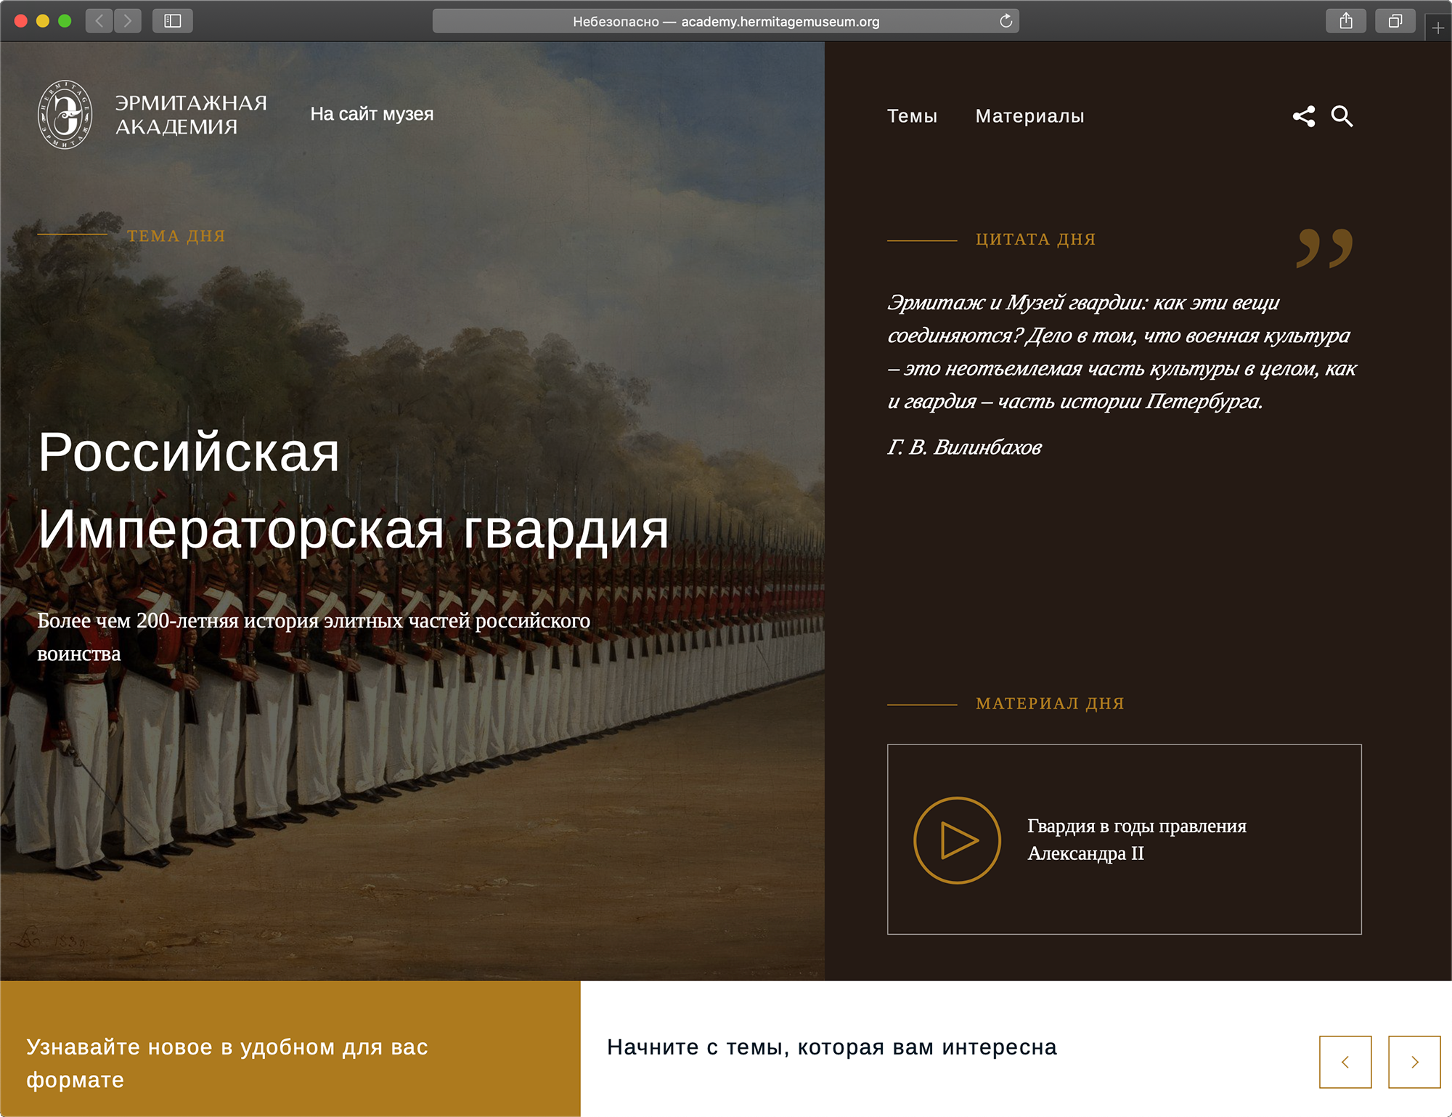Go forward in Safari history

pyautogui.click(x=128, y=21)
